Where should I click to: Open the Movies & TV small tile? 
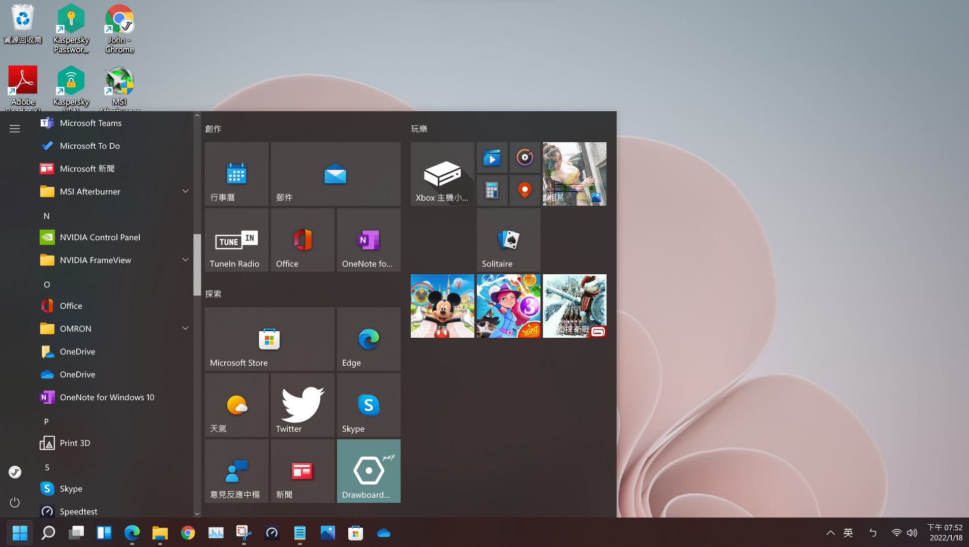[492, 157]
